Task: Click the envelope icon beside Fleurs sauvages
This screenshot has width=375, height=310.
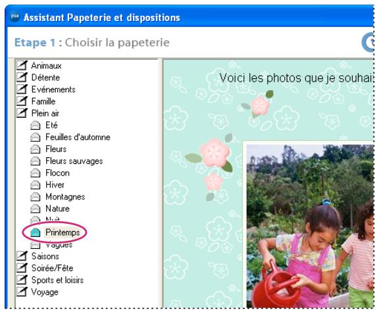Action: pyautogui.click(x=36, y=161)
